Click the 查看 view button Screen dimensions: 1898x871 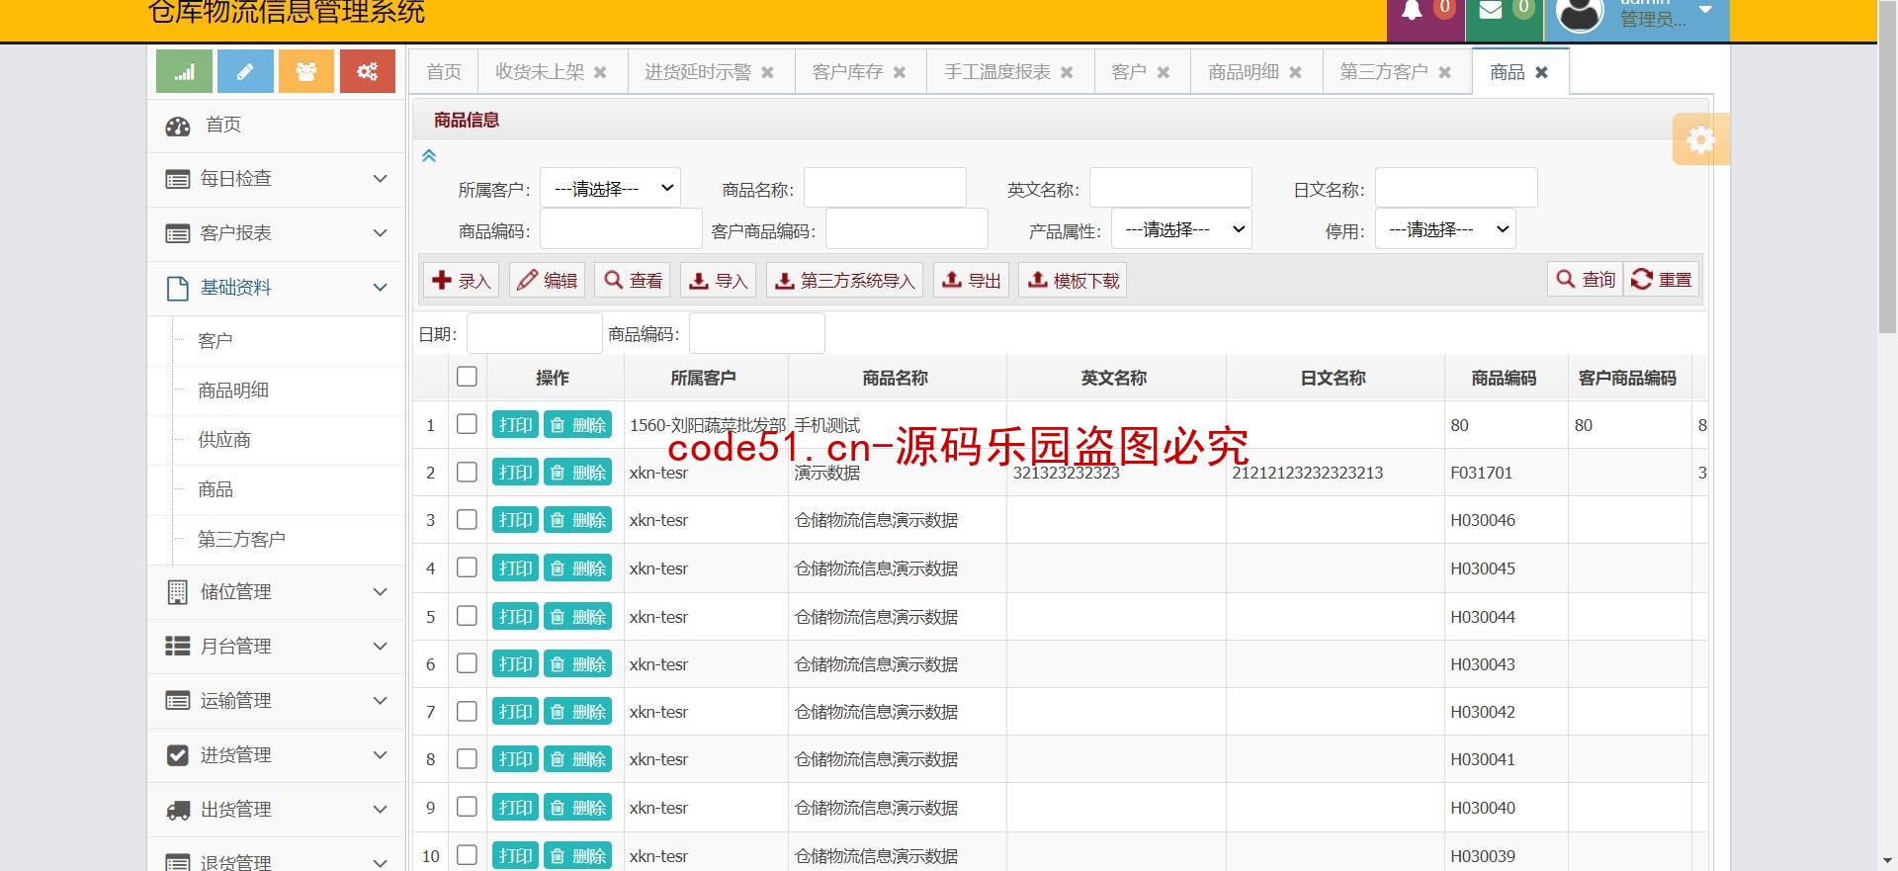click(633, 280)
